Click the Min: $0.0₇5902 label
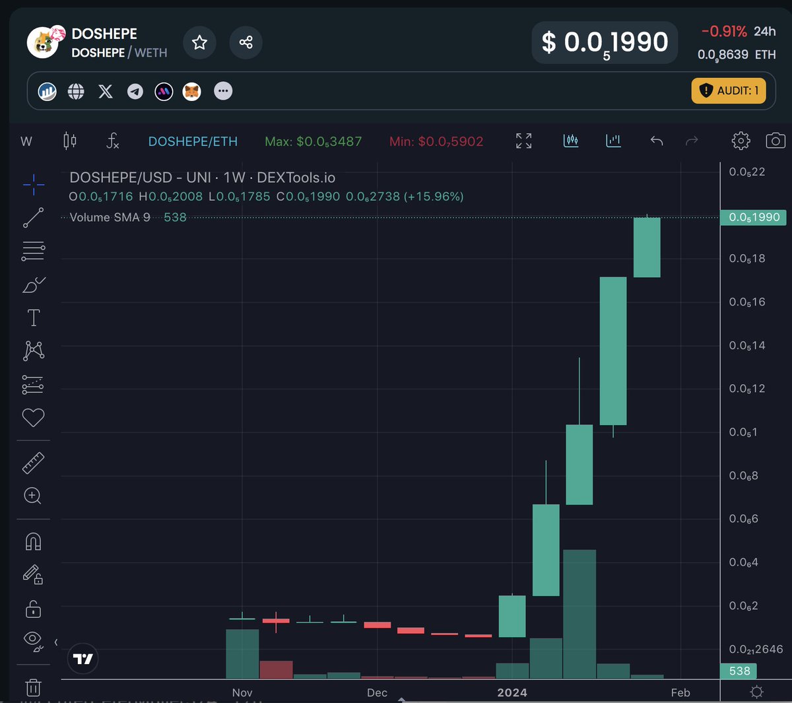 click(436, 141)
